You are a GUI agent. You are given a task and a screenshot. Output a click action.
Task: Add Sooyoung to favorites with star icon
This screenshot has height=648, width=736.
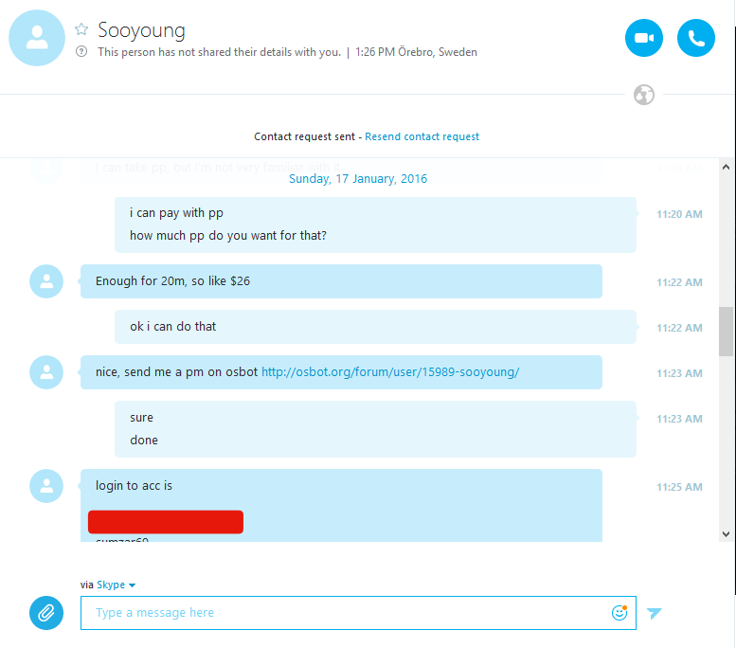point(81,29)
